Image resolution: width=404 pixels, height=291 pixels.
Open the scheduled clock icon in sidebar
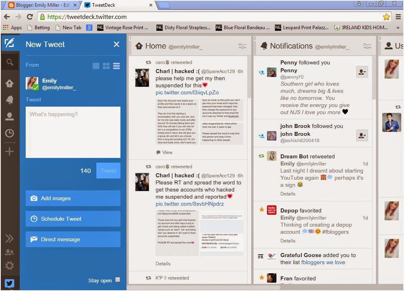click(x=10, y=133)
